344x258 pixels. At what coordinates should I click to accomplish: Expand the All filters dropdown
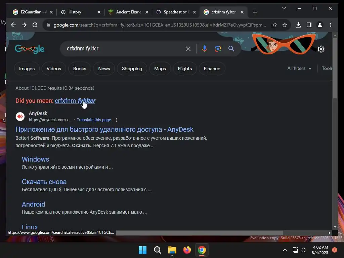point(299,69)
